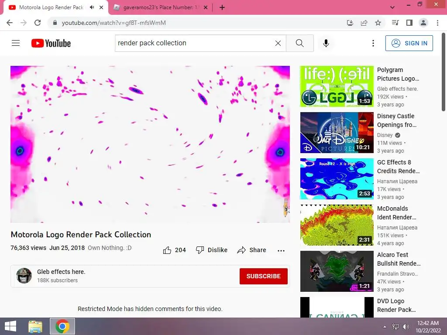447x335 pixels.
Task: Toggle Chrome side panel
Action: (x=409, y=23)
